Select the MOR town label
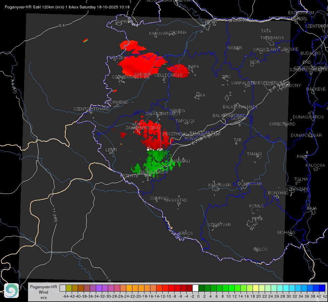 coord(255,62)
